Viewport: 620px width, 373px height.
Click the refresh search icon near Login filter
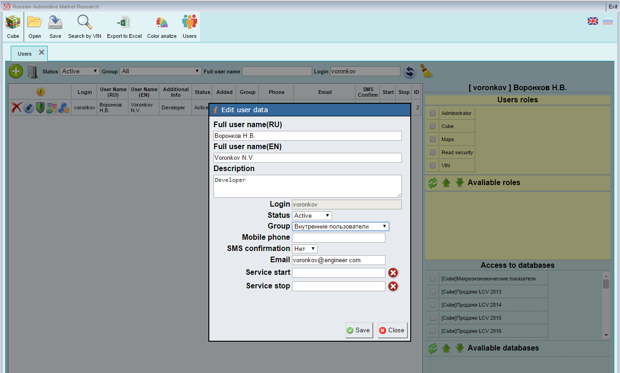(x=410, y=72)
